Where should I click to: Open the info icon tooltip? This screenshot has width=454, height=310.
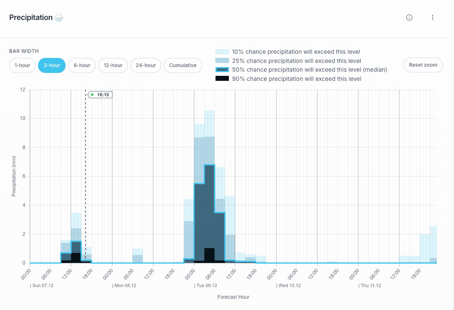pos(409,17)
